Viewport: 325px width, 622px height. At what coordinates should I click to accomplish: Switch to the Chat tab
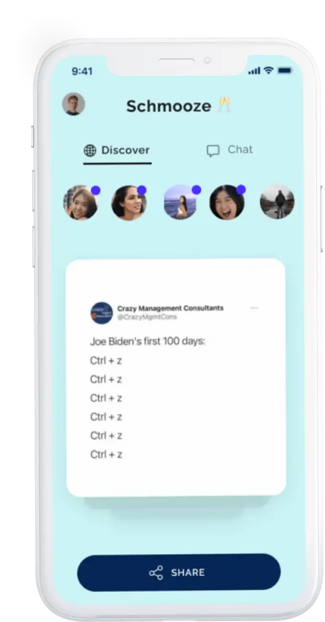pyautogui.click(x=230, y=150)
